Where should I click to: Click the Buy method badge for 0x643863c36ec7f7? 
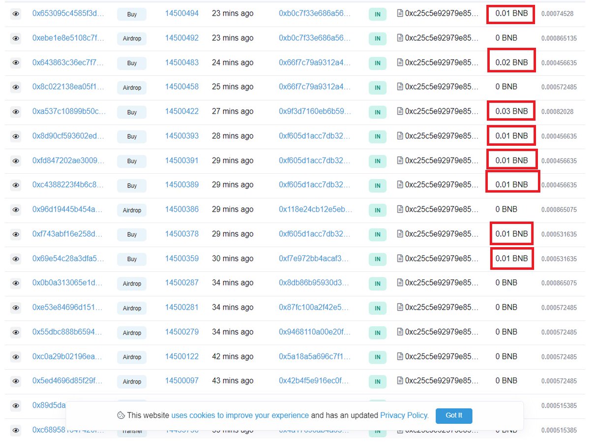coord(132,63)
